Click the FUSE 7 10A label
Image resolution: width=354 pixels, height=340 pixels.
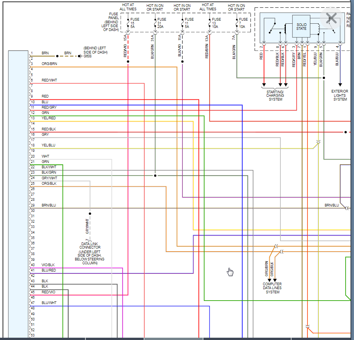tap(243, 23)
